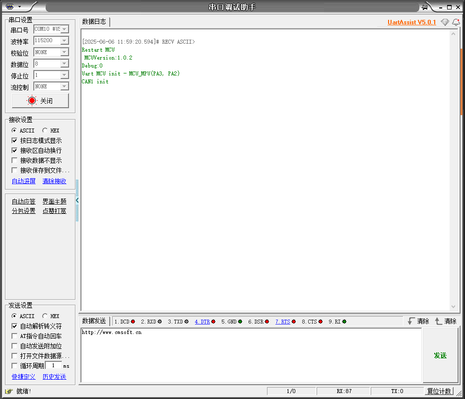
Task: Click the pin window icon in title bar
Action: point(425,7)
